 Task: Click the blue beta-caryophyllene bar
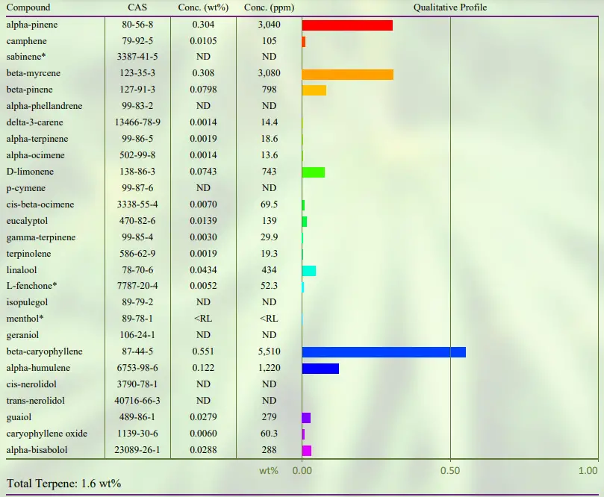384,352
